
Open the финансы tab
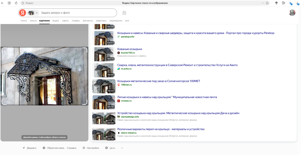pos(88,21)
